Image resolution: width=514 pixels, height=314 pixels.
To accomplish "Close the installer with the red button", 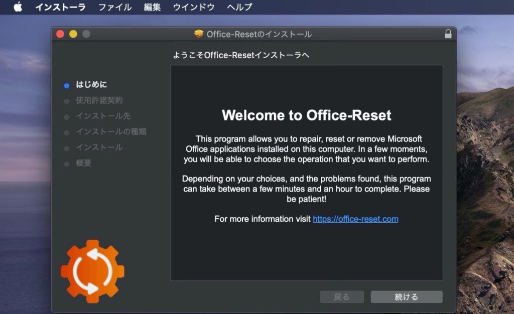I will point(60,34).
